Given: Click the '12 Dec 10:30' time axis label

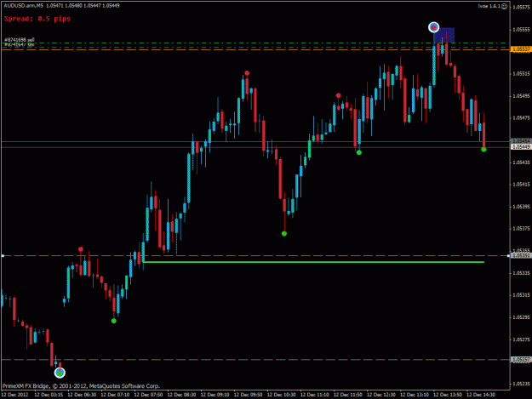Looking at the screenshot, I should (x=281, y=395).
